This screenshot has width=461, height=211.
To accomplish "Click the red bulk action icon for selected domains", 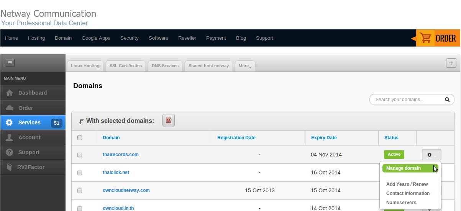I will (169, 121).
